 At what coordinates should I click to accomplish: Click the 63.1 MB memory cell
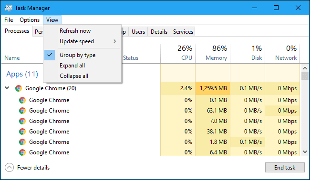[213, 111]
